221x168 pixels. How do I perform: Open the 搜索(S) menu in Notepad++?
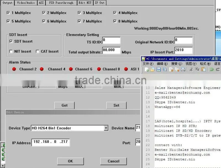click(177, 64)
